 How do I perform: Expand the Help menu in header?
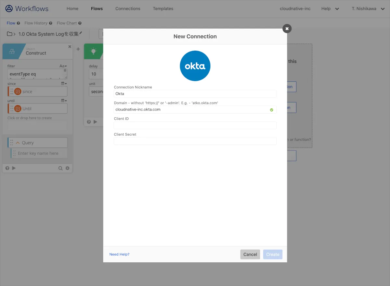coord(330,9)
